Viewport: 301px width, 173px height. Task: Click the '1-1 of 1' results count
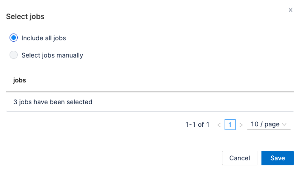[197, 125]
